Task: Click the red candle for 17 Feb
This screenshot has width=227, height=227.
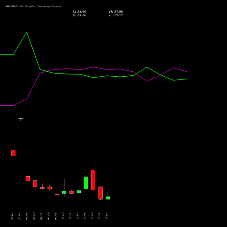Action: point(100,193)
